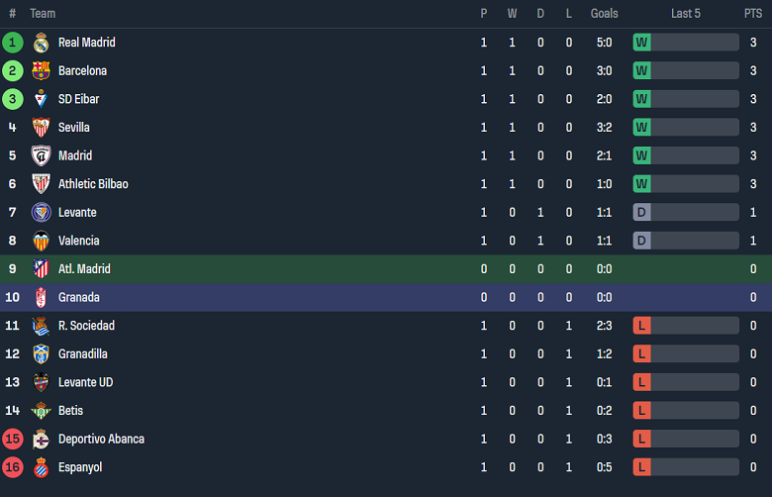The image size is (772, 497).
Task: Click the Espanyol club crest
Action: coord(41,467)
